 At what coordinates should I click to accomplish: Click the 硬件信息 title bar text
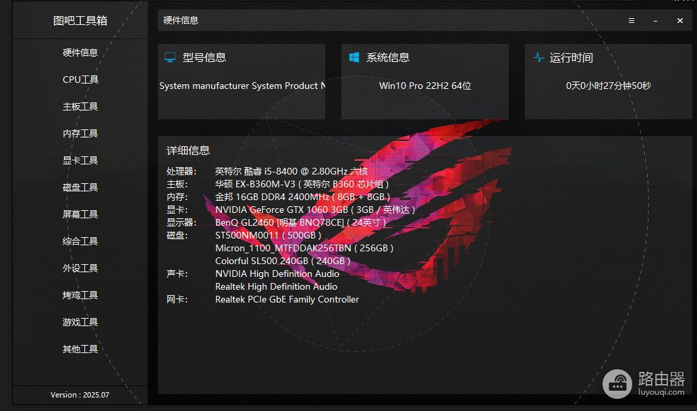[181, 20]
